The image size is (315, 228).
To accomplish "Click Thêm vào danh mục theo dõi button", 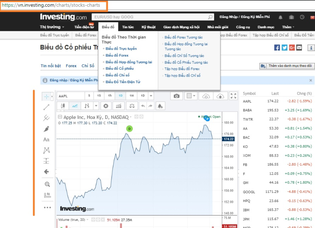I will tap(287, 66).
